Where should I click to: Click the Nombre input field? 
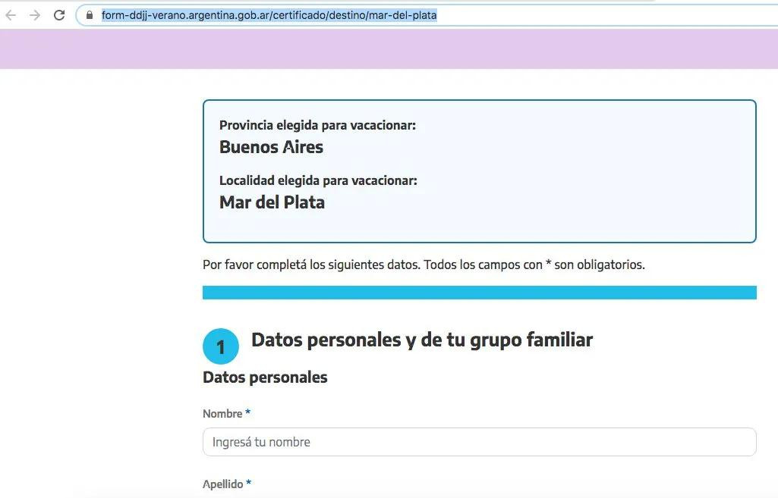click(479, 442)
